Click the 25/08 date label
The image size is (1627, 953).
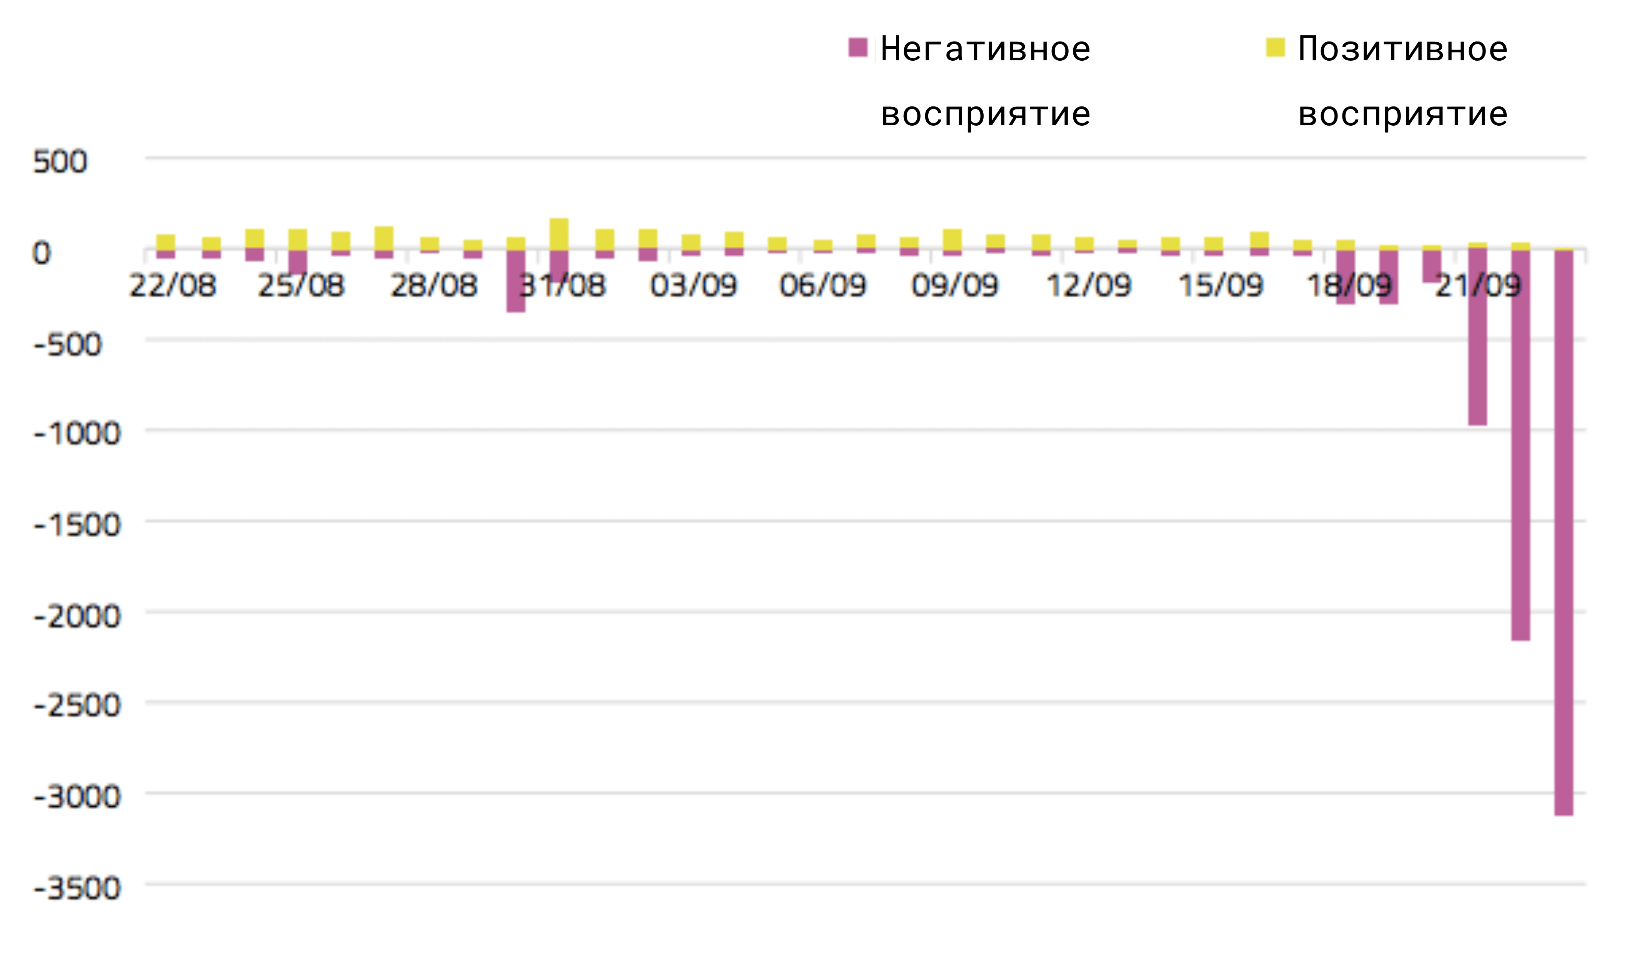(301, 286)
